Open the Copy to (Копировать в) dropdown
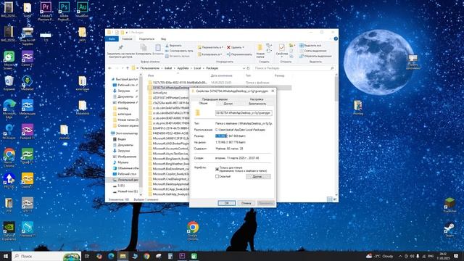464x261 pixels. (210, 54)
